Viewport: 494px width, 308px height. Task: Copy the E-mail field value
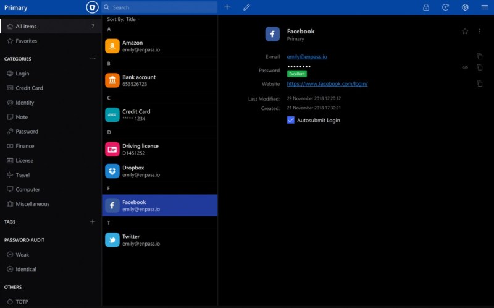click(480, 56)
